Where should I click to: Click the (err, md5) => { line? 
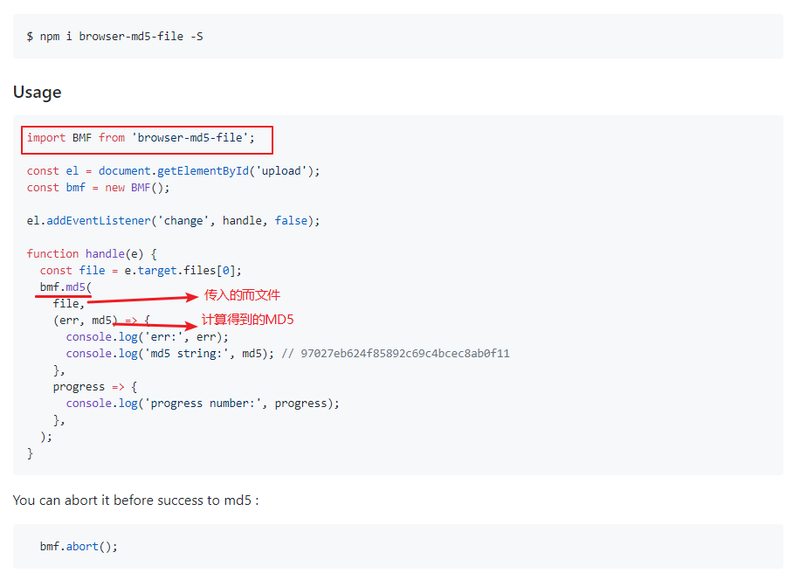(101, 321)
